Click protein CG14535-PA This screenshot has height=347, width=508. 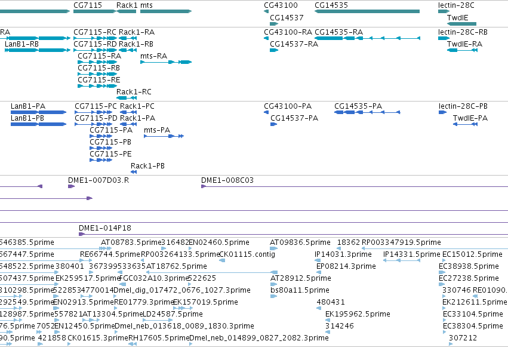tap(358, 106)
